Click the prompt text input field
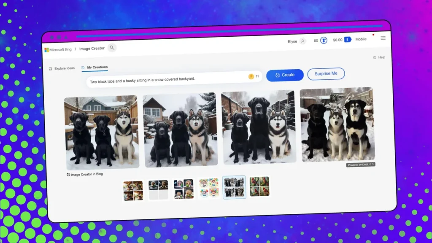The height and width of the screenshot is (243, 432). (x=165, y=78)
